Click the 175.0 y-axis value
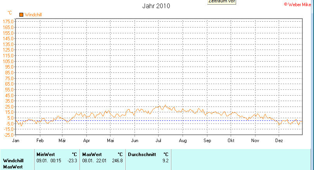Image resolution: width=314 pixels, height=170 pixels. pyautogui.click(x=8, y=22)
